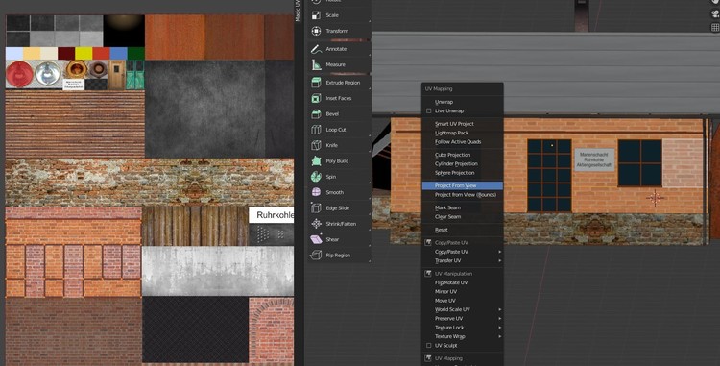Click the yellow square in the texture palette
The width and height of the screenshot is (720, 366).
(x=84, y=53)
